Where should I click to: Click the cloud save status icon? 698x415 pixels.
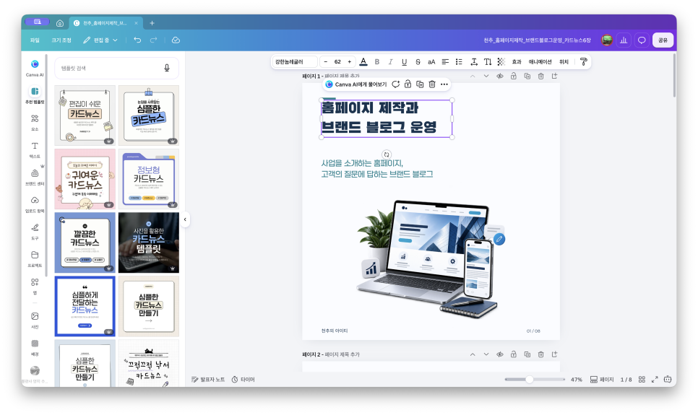coord(176,40)
